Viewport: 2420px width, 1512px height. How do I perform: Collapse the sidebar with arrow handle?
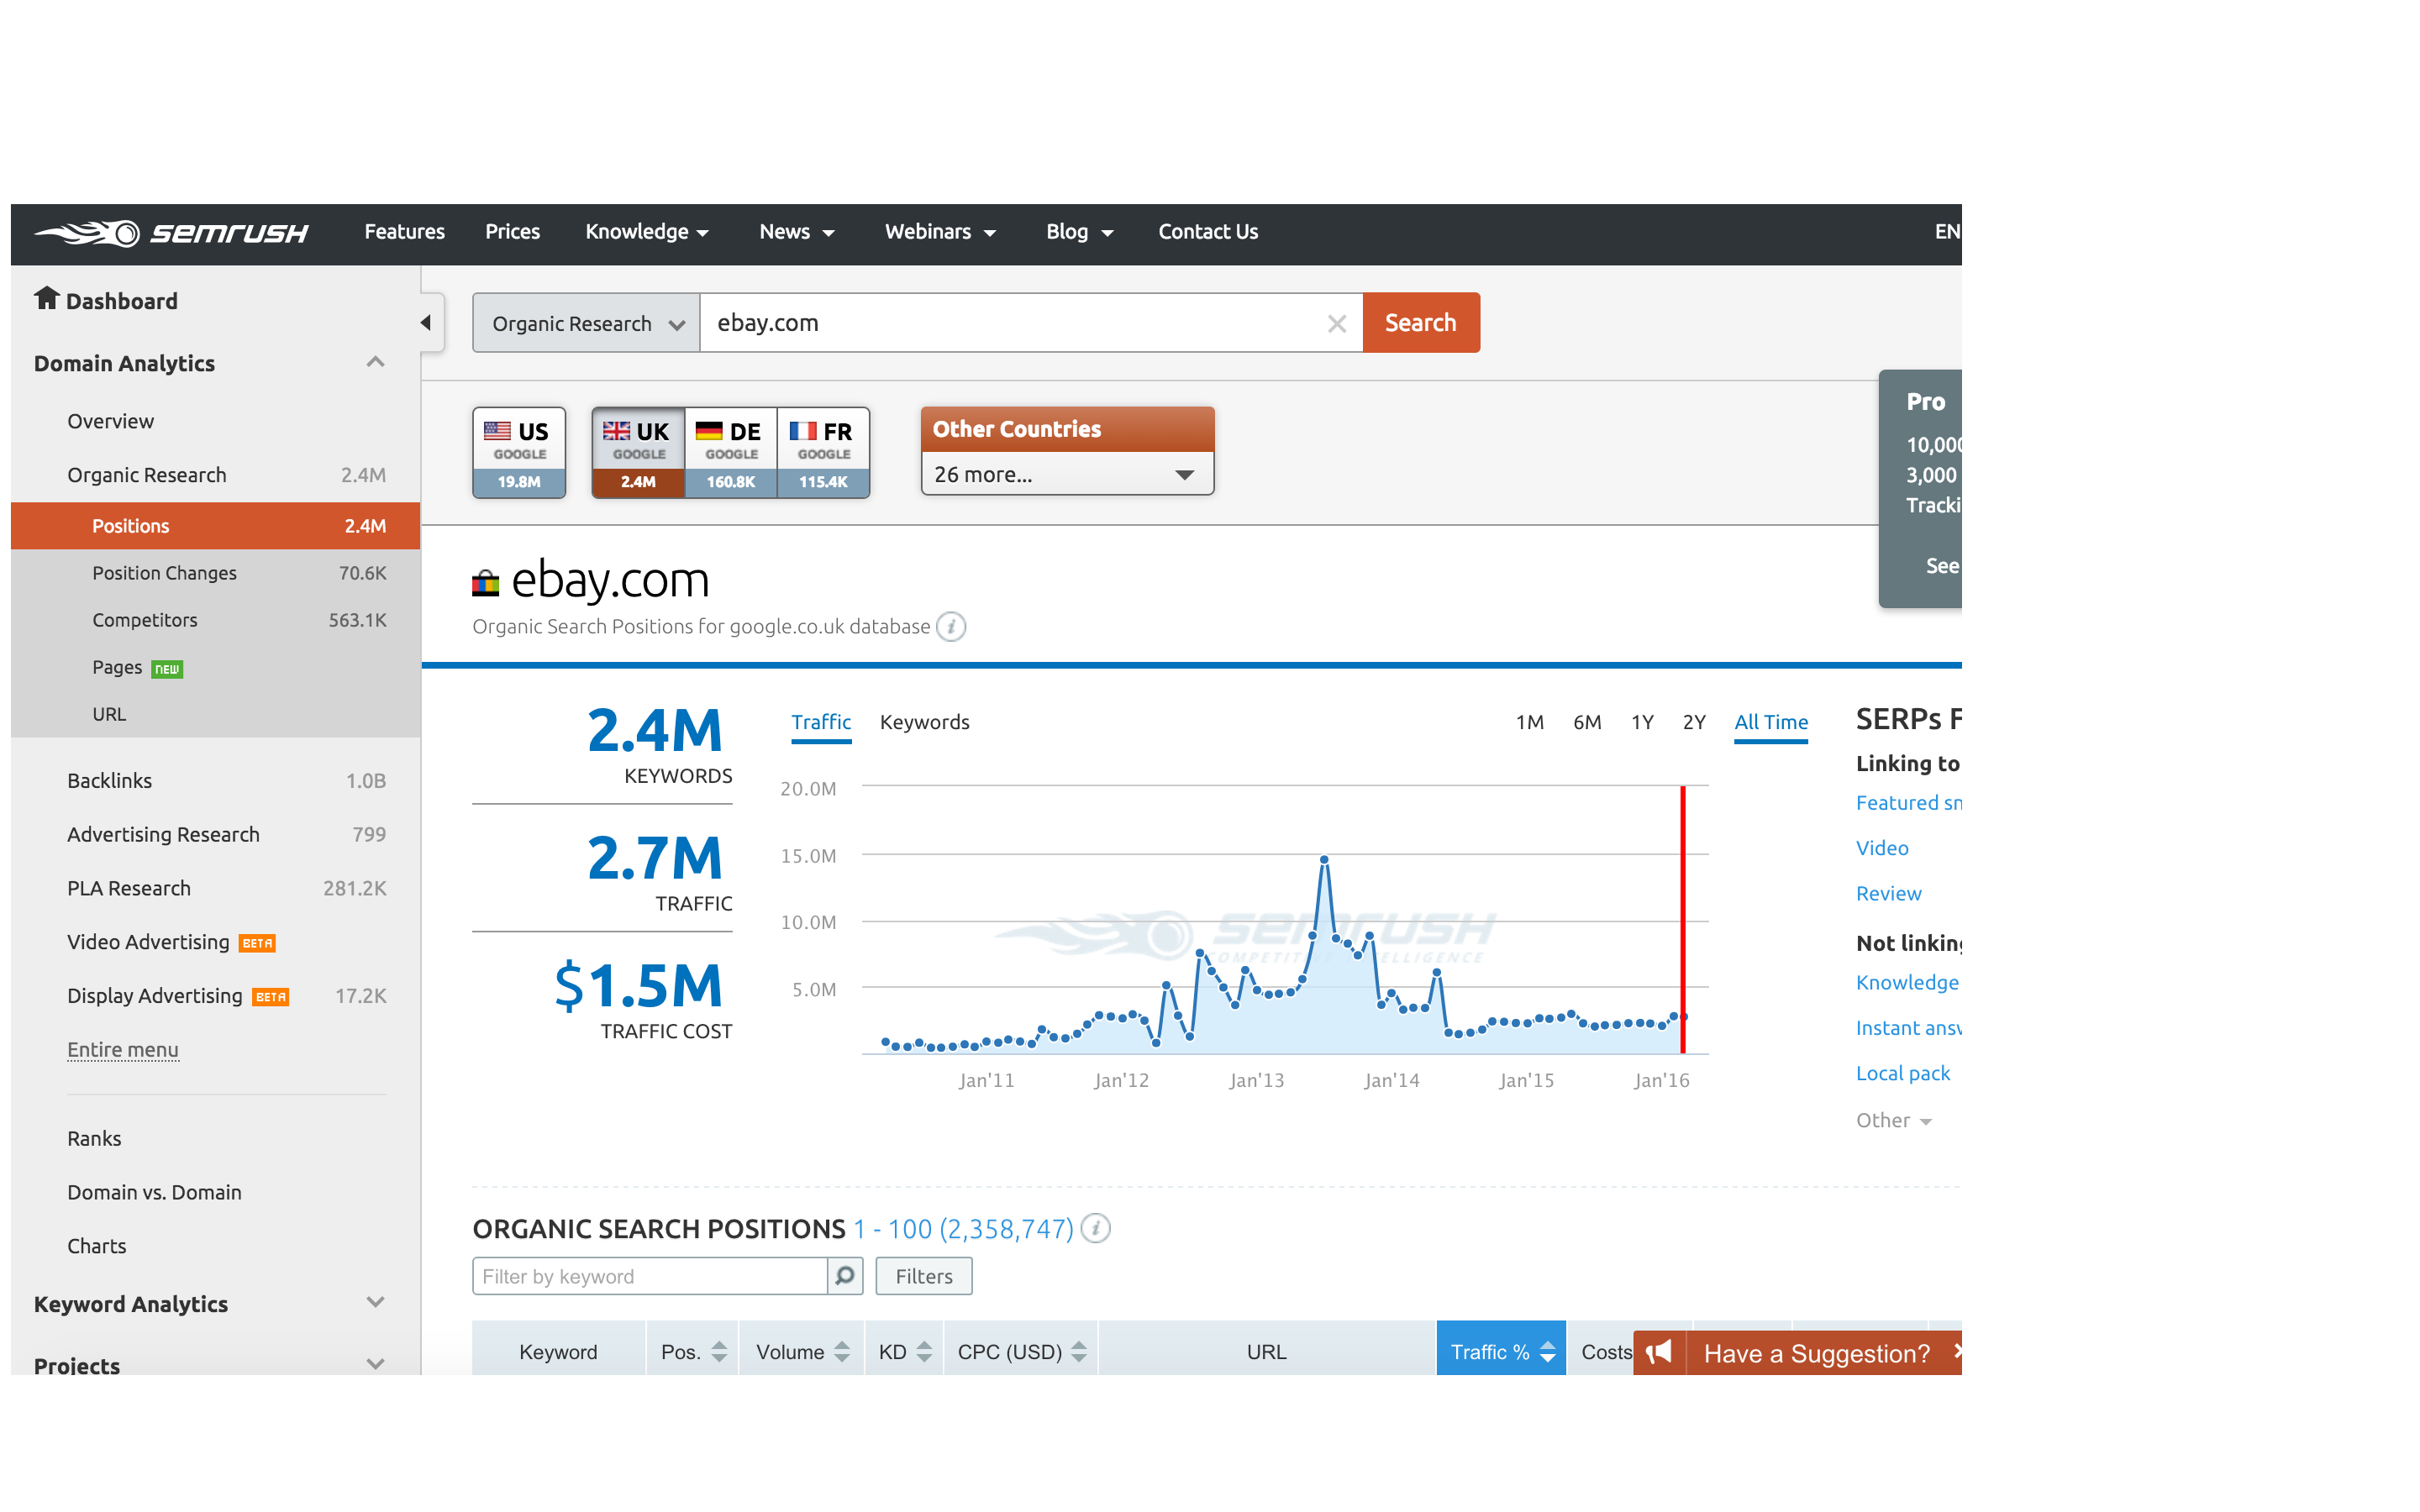pos(427,322)
